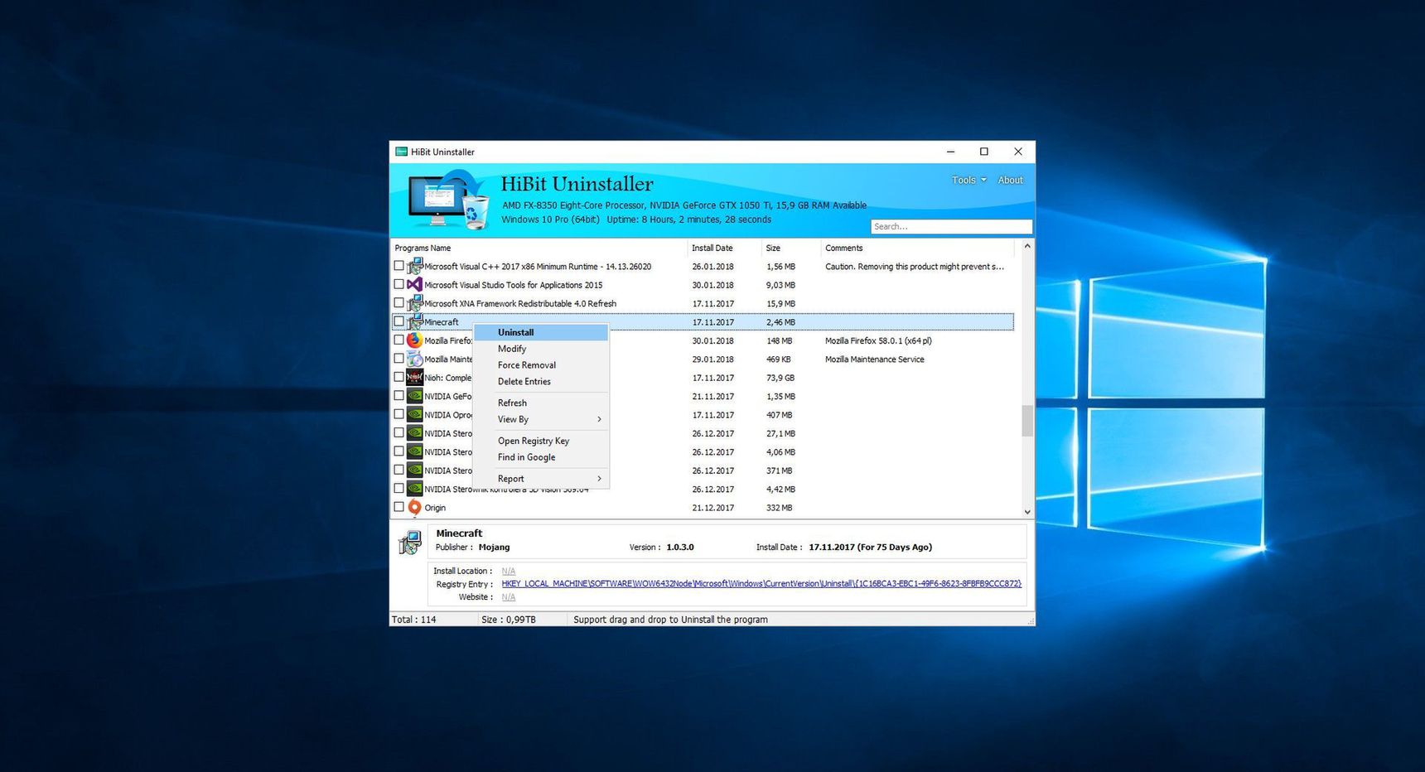Image resolution: width=1425 pixels, height=772 pixels.
Task: Open the Tools dropdown menu
Action: point(969,180)
